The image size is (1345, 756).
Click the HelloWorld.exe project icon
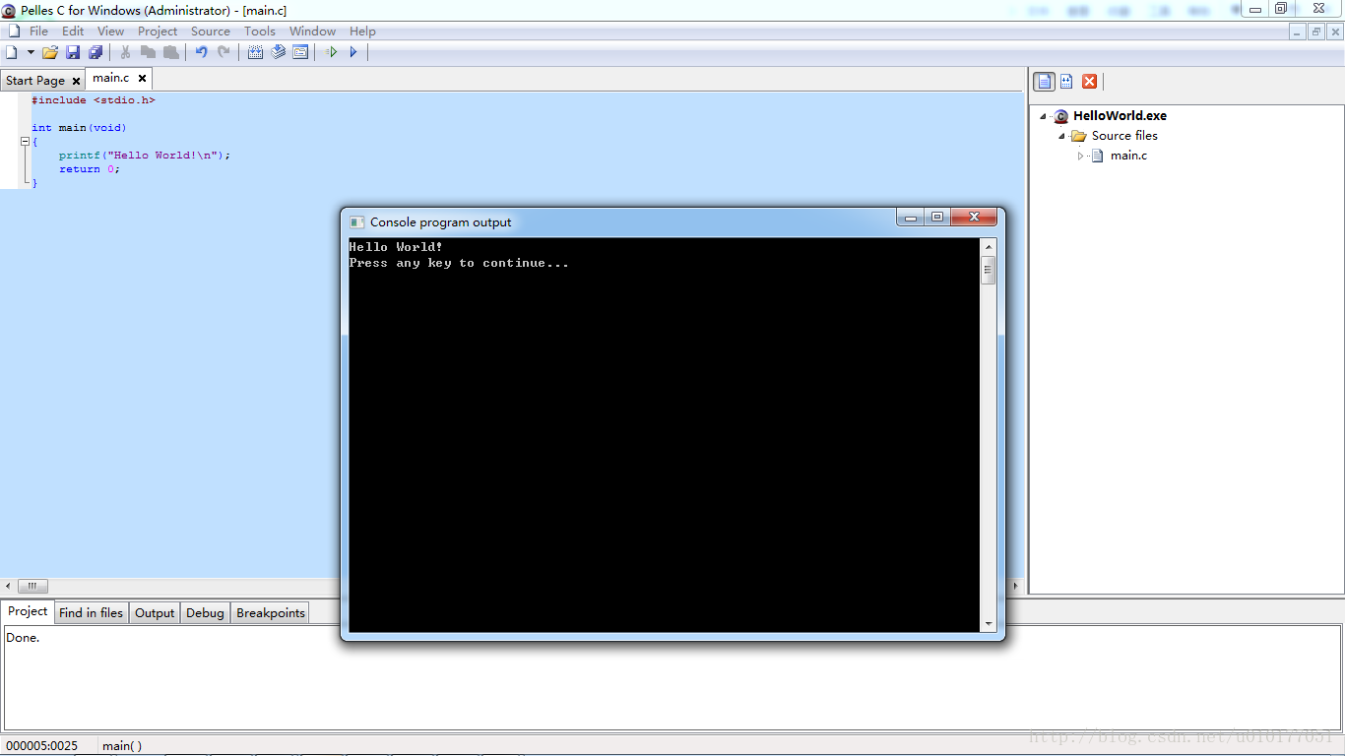[x=1061, y=116]
